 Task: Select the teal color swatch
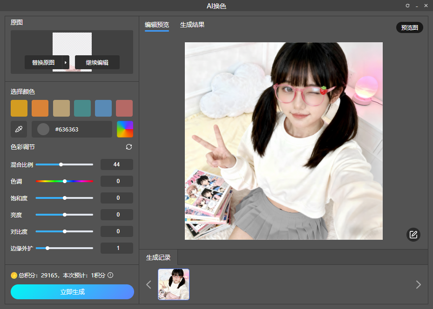[82, 108]
